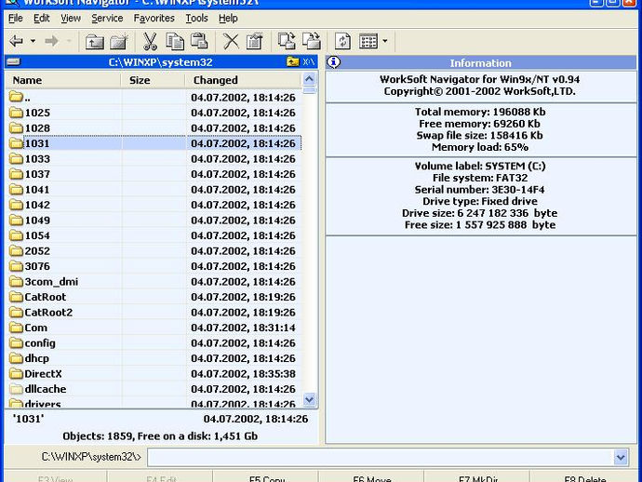This screenshot has height=482, width=642.
Task: Select the dhcp folder
Action: (154, 358)
